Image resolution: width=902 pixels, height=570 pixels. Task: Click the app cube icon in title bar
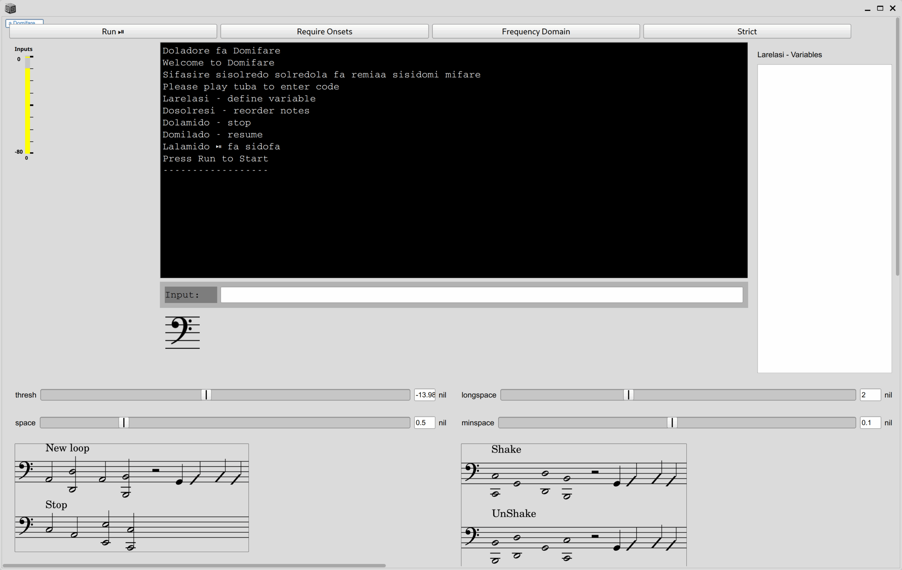coord(11,8)
